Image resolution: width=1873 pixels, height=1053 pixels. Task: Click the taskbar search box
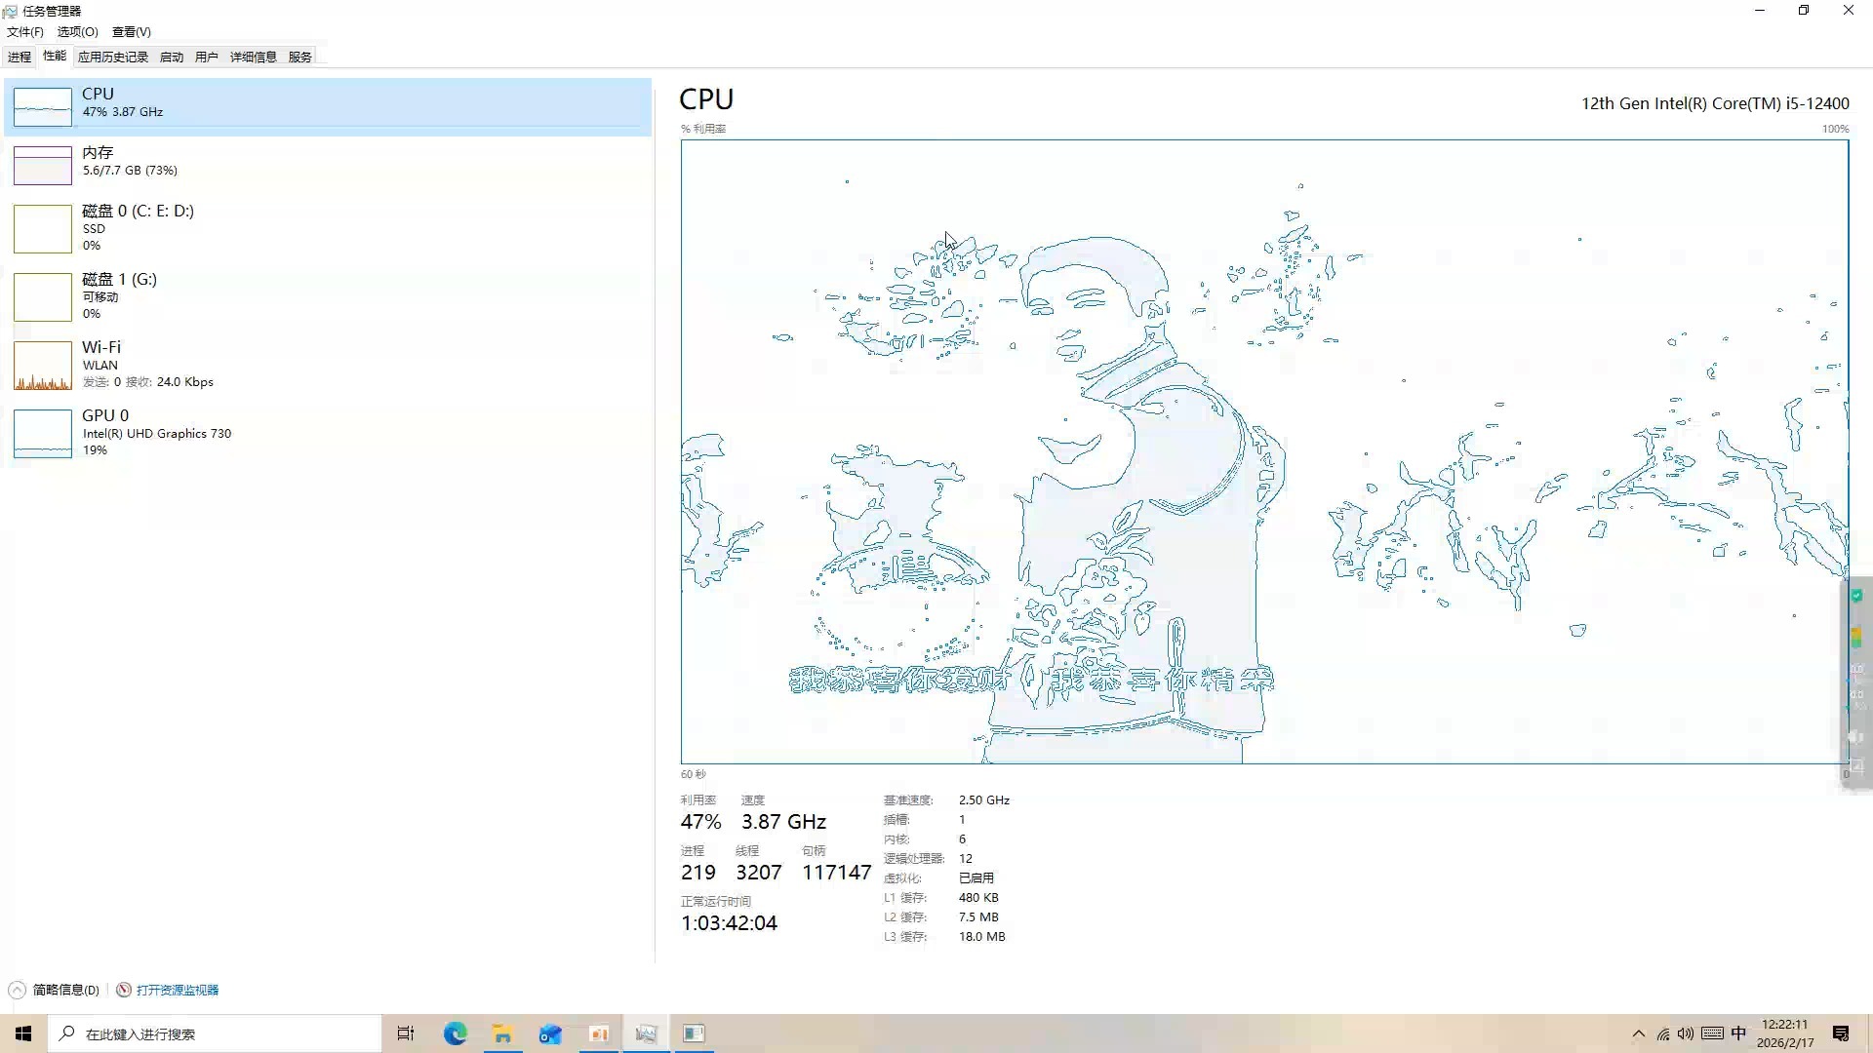pos(215,1033)
